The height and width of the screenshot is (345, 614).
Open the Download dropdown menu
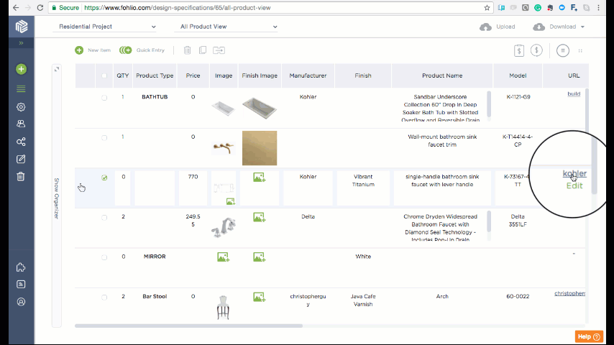click(559, 27)
